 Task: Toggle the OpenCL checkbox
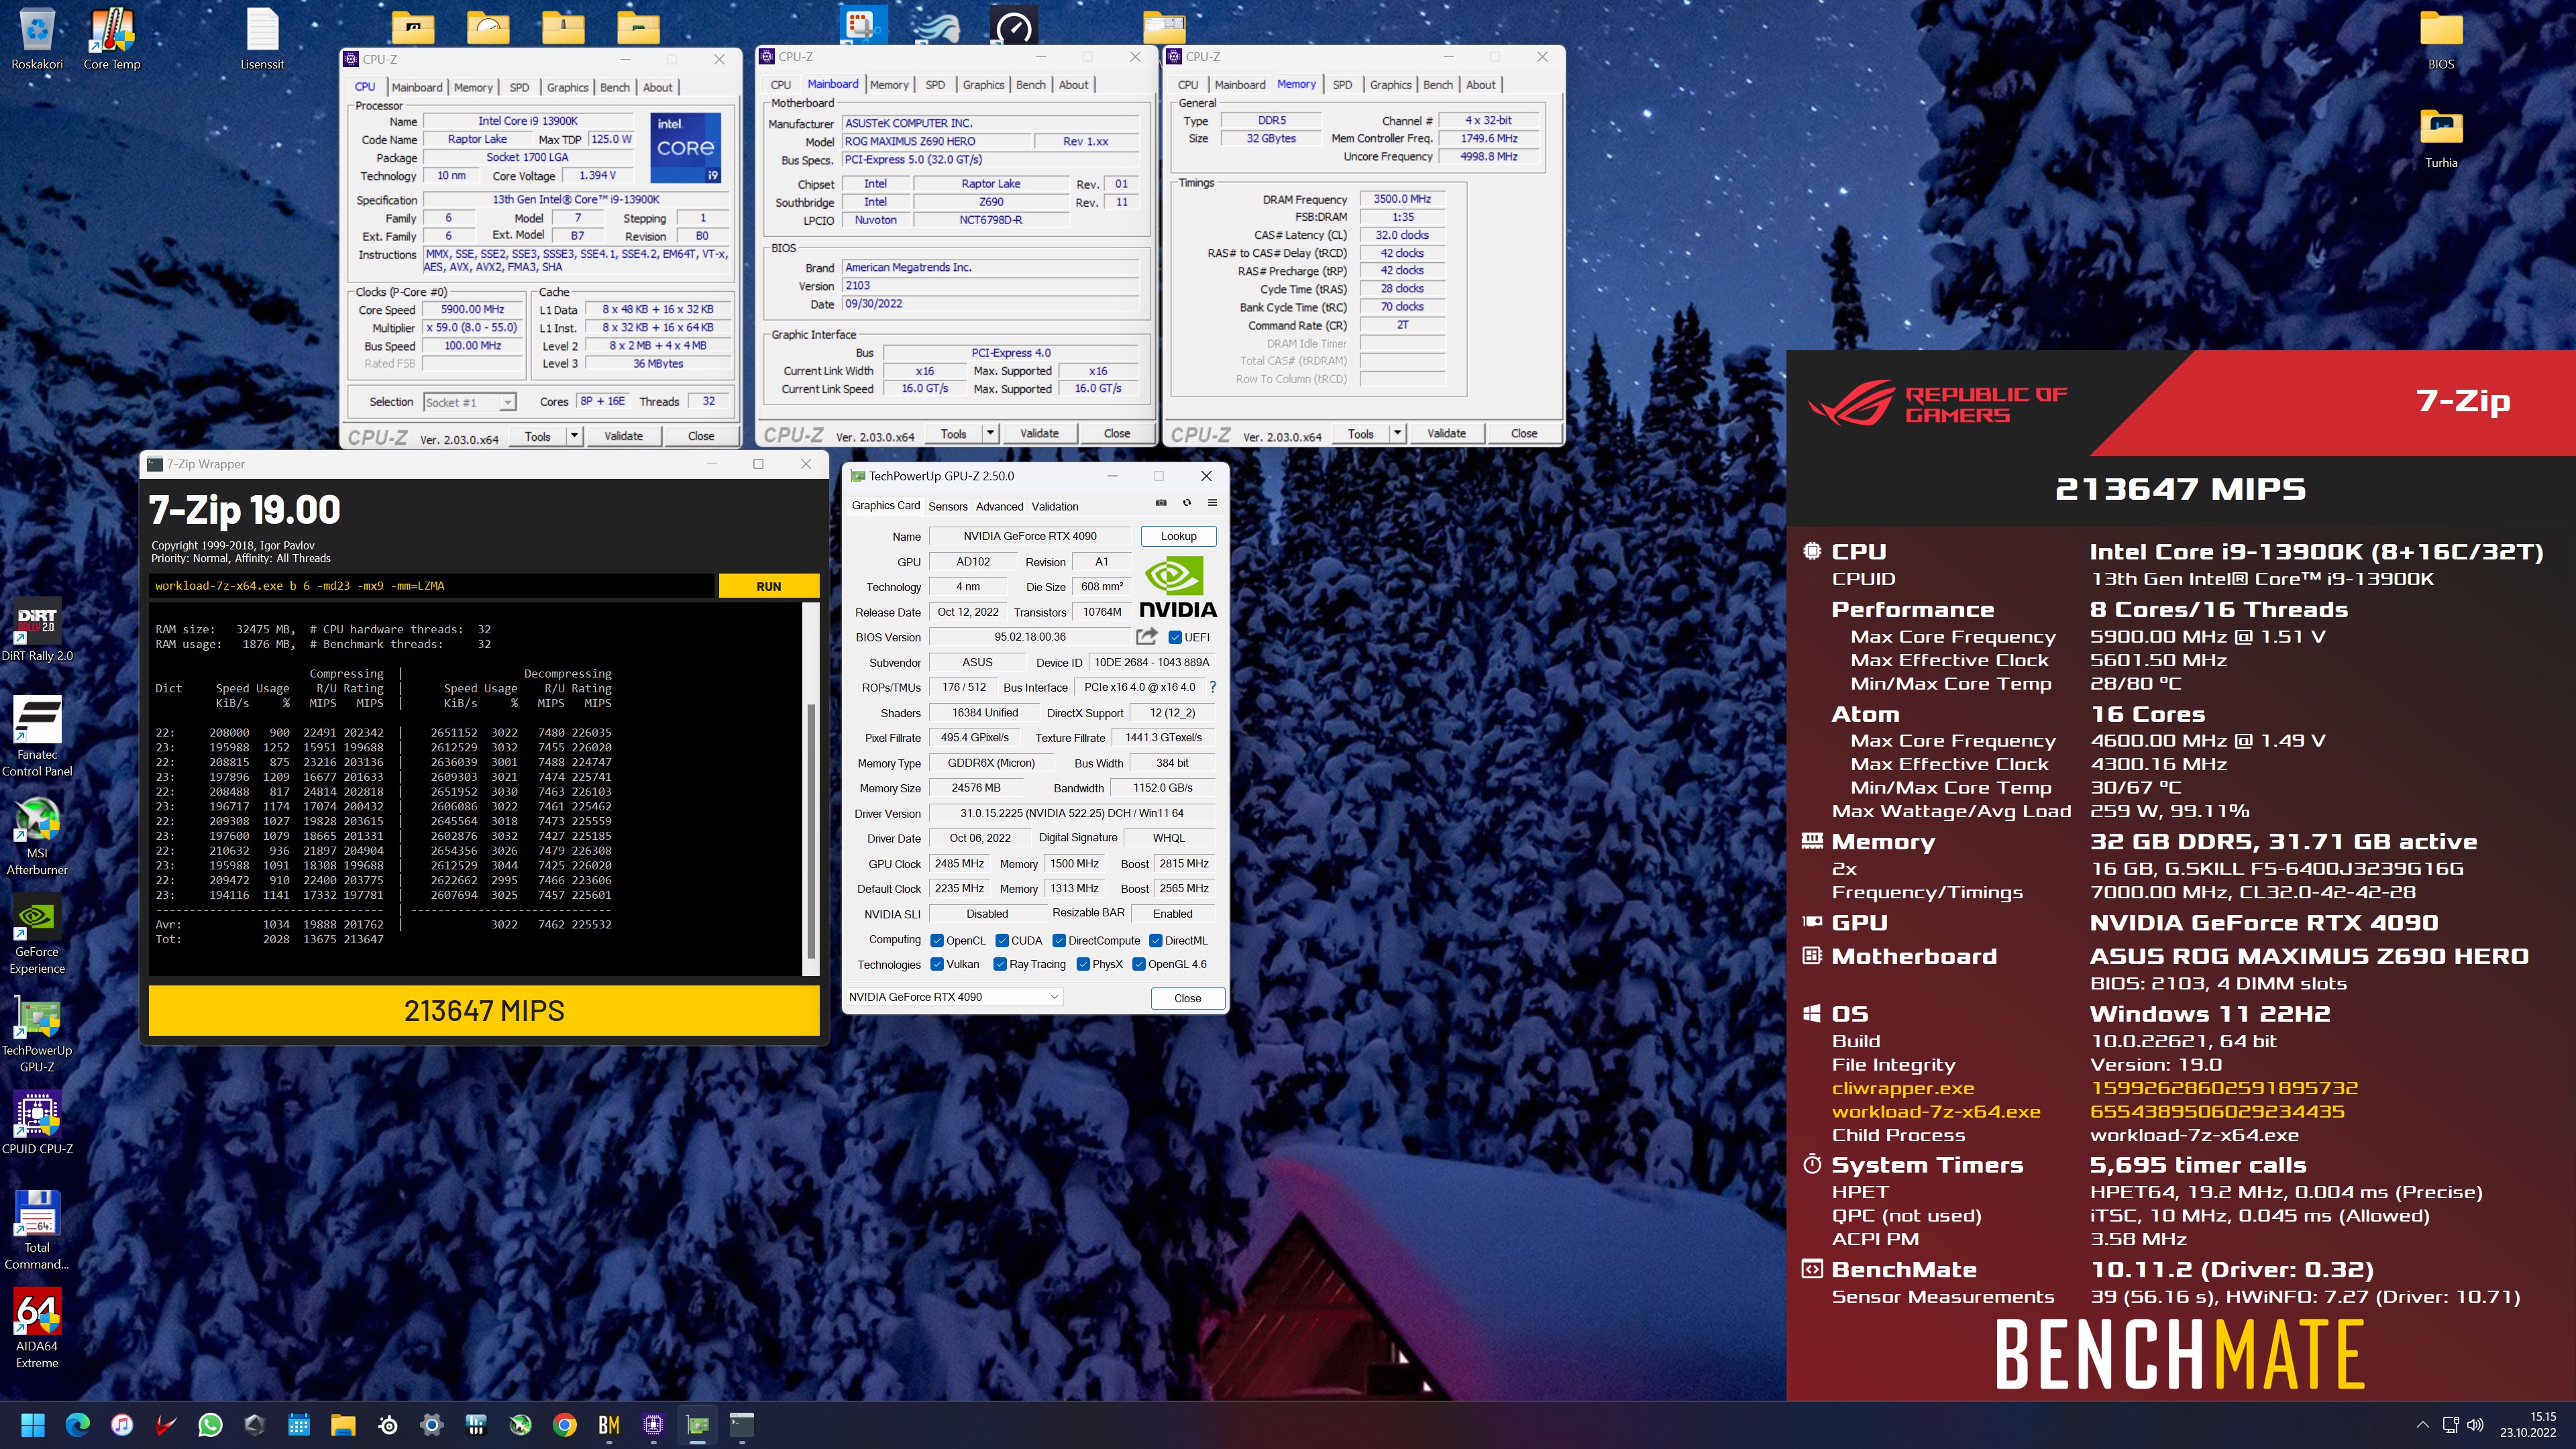pyautogui.click(x=937, y=940)
